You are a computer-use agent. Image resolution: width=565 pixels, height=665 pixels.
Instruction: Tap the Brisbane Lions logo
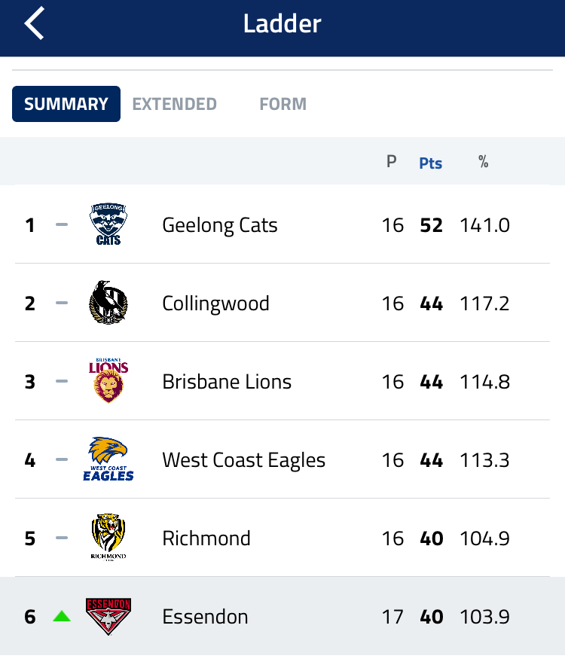108,380
